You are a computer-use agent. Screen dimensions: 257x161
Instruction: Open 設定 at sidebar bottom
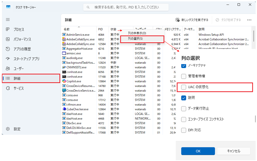31,129
